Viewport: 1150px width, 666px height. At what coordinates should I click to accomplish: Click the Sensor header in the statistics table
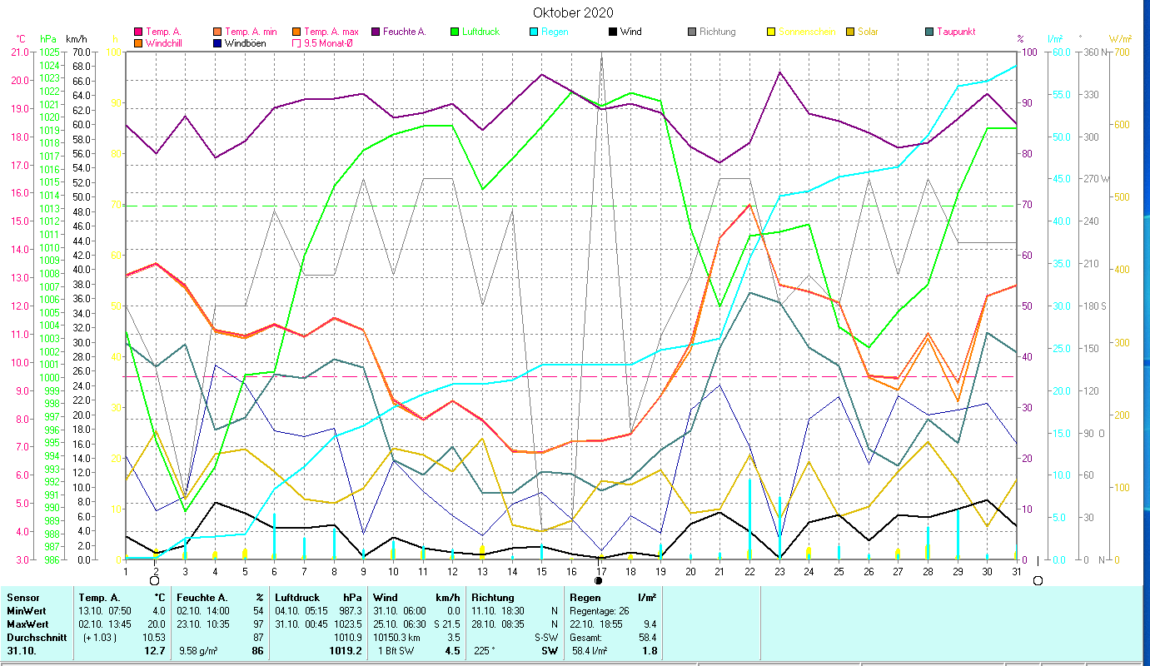(x=22, y=597)
